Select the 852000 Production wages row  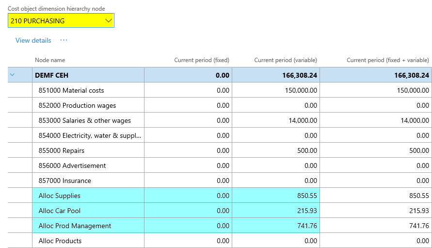77,105
